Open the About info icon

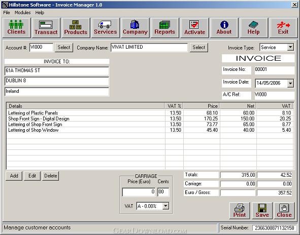(x=224, y=28)
